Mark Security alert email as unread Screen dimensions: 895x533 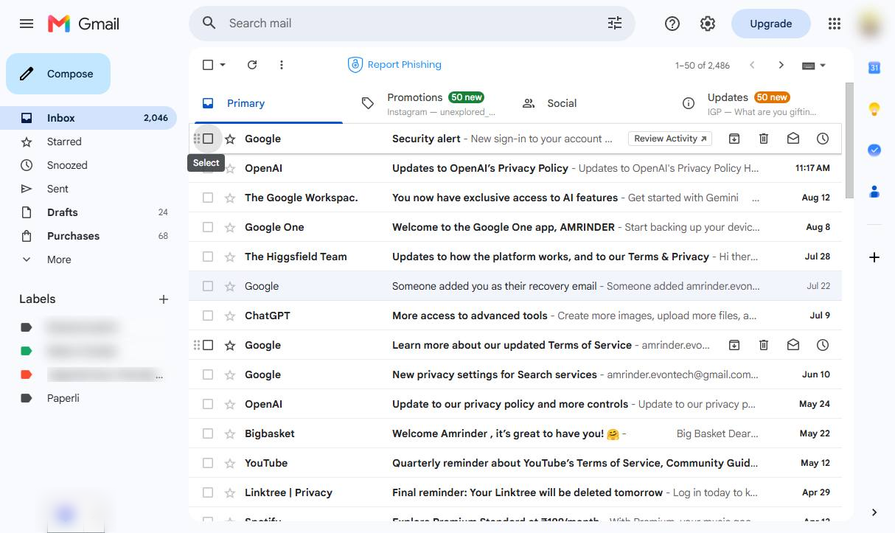point(793,139)
